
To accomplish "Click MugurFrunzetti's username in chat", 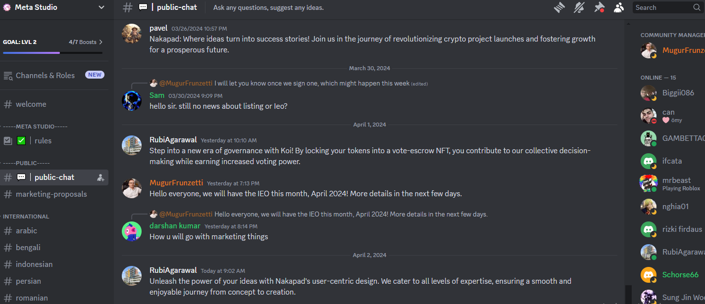I will click(x=176, y=183).
